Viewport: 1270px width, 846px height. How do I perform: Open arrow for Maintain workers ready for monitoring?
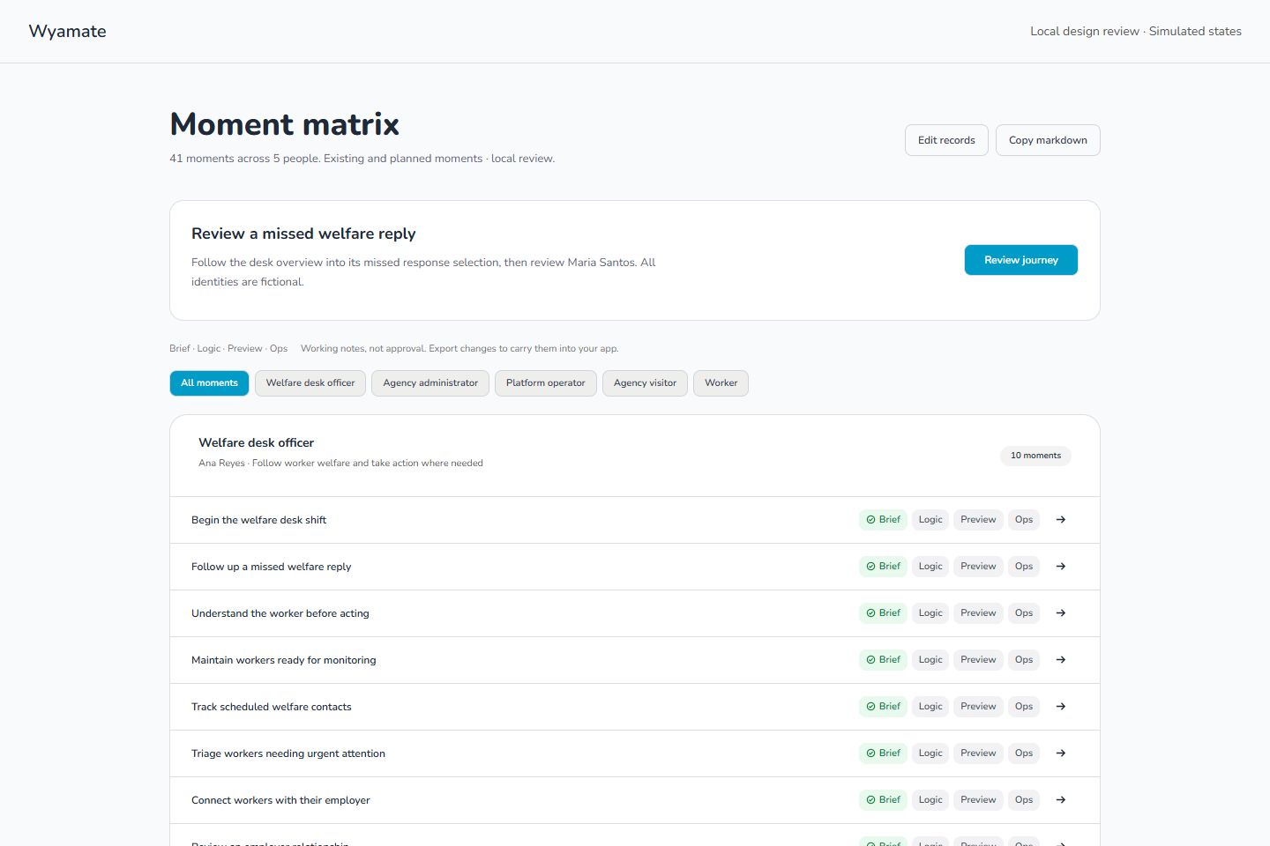click(x=1061, y=660)
